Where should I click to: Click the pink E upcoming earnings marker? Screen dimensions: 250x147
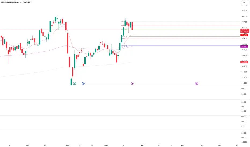(197, 83)
